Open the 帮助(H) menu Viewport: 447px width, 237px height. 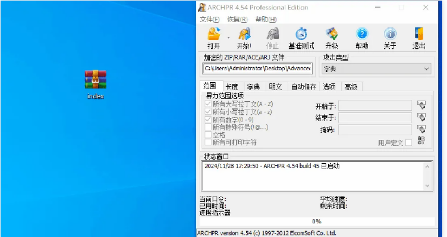pos(266,19)
